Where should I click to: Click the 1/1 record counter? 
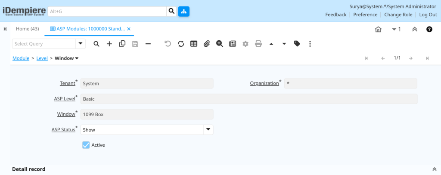397,58
